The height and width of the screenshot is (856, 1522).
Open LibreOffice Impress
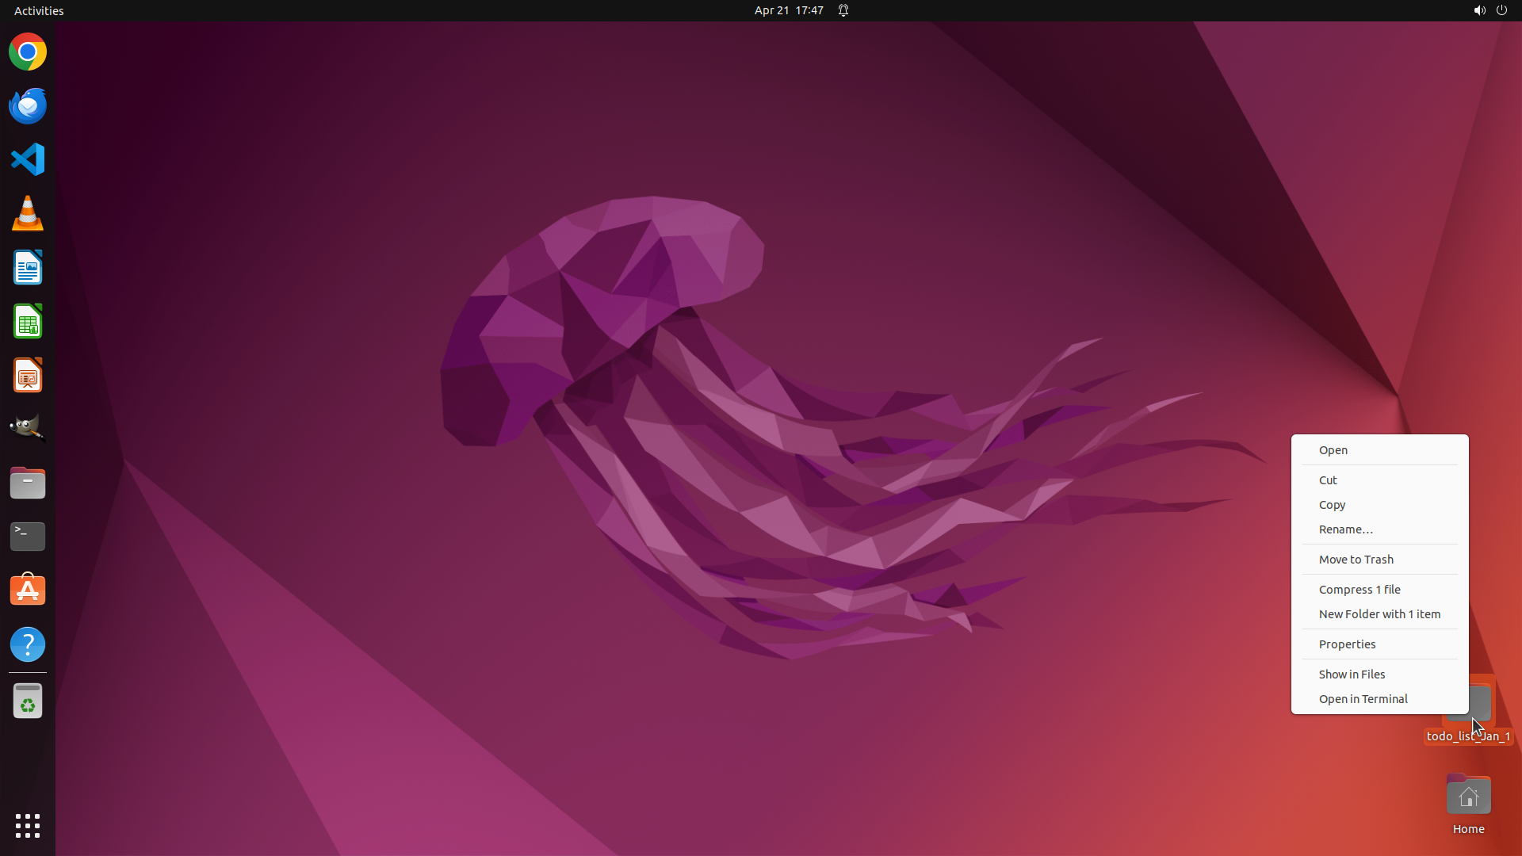click(28, 376)
